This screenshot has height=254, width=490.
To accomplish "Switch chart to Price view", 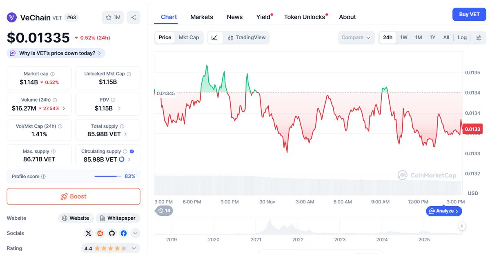I will [165, 38].
